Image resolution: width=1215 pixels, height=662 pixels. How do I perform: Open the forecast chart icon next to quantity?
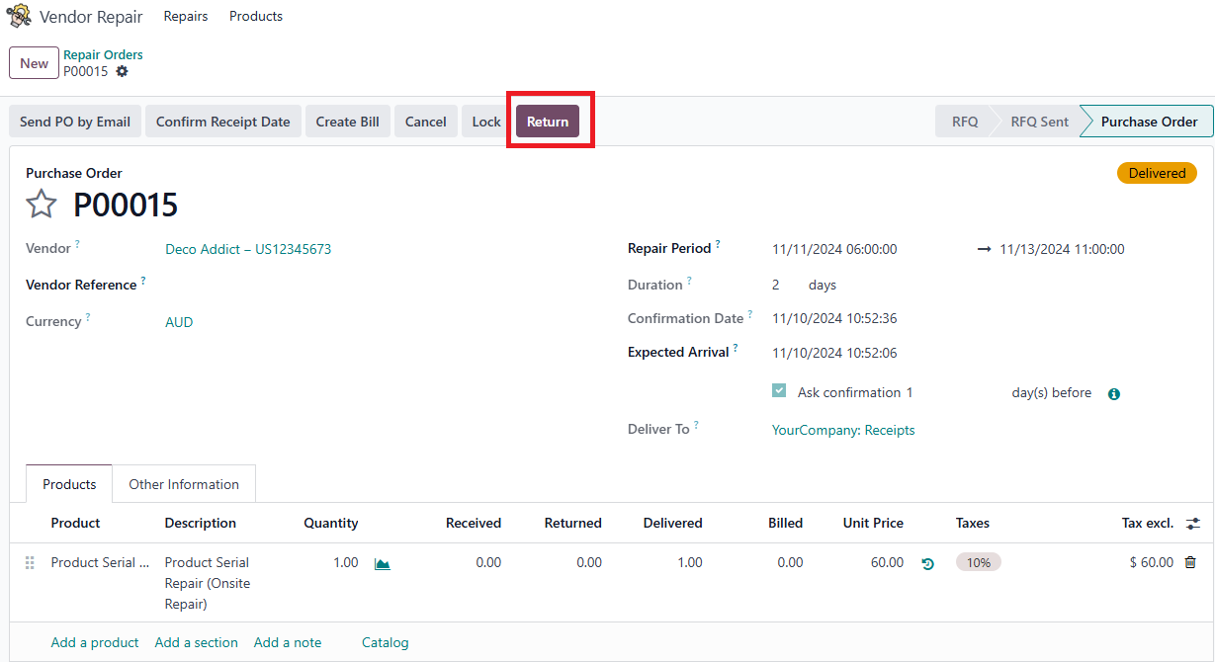click(383, 563)
